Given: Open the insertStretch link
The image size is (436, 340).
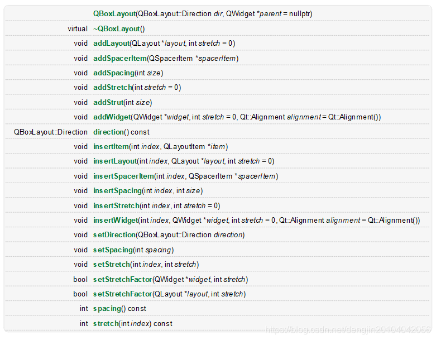Looking at the screenshot, I should tap(116, 205).
